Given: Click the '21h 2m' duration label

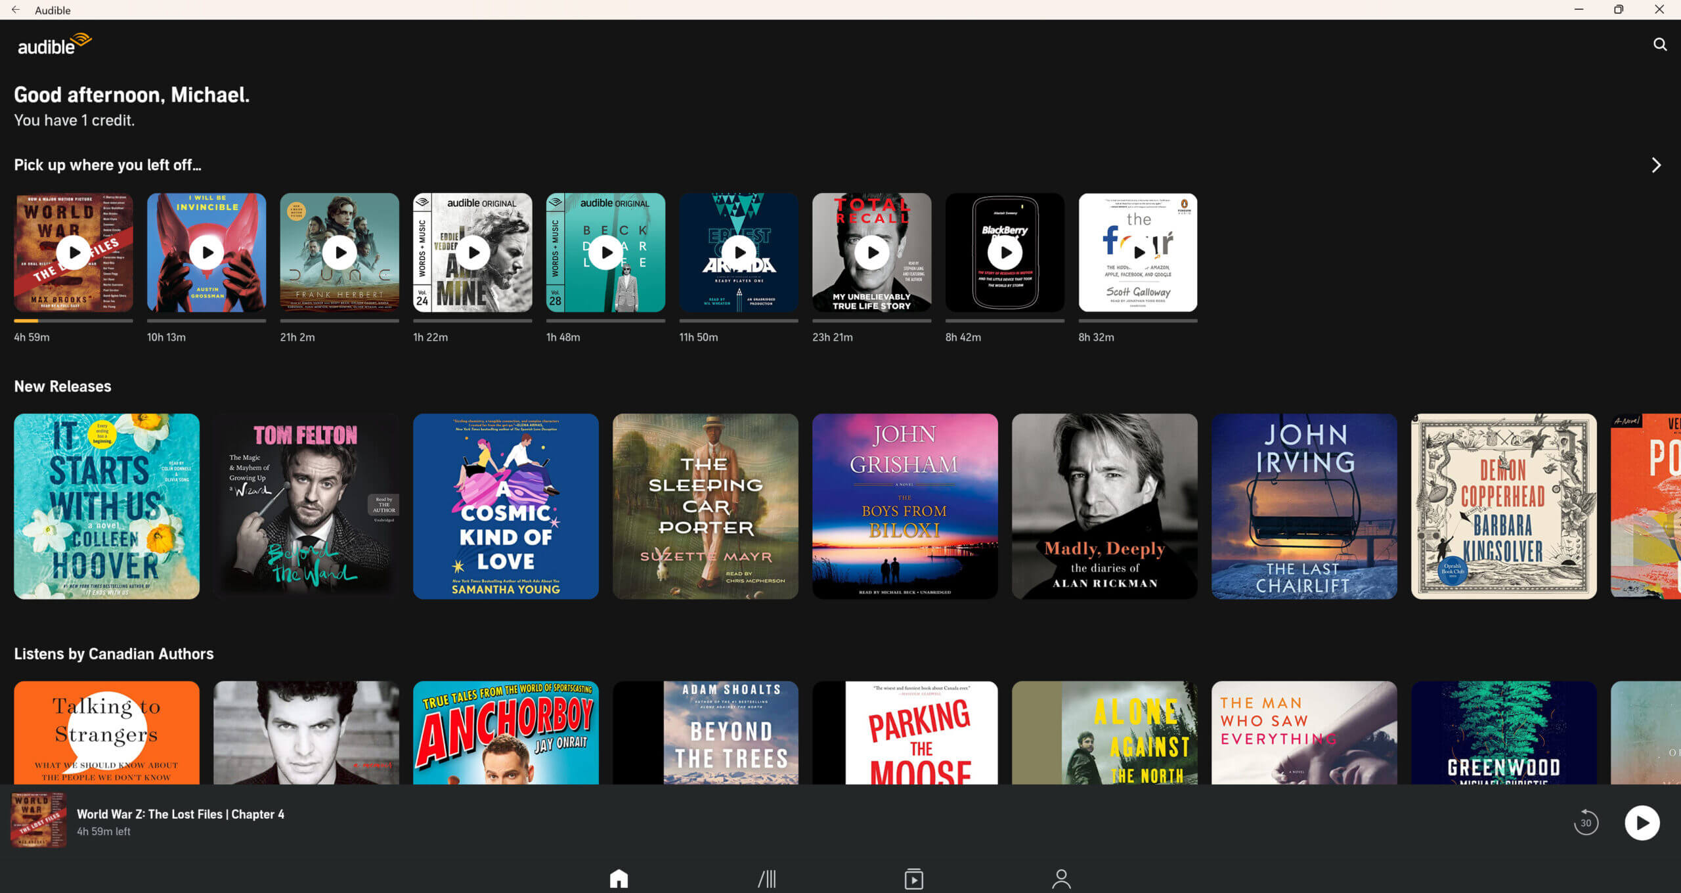Looking at the screenshot, I should pyautogui.click(x=297, y=337).
